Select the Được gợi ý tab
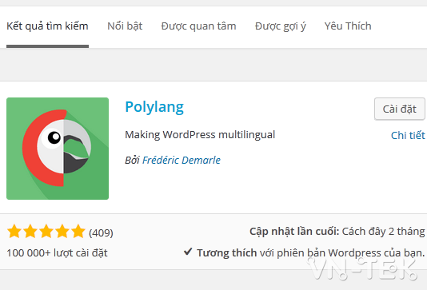 point(280,26)
